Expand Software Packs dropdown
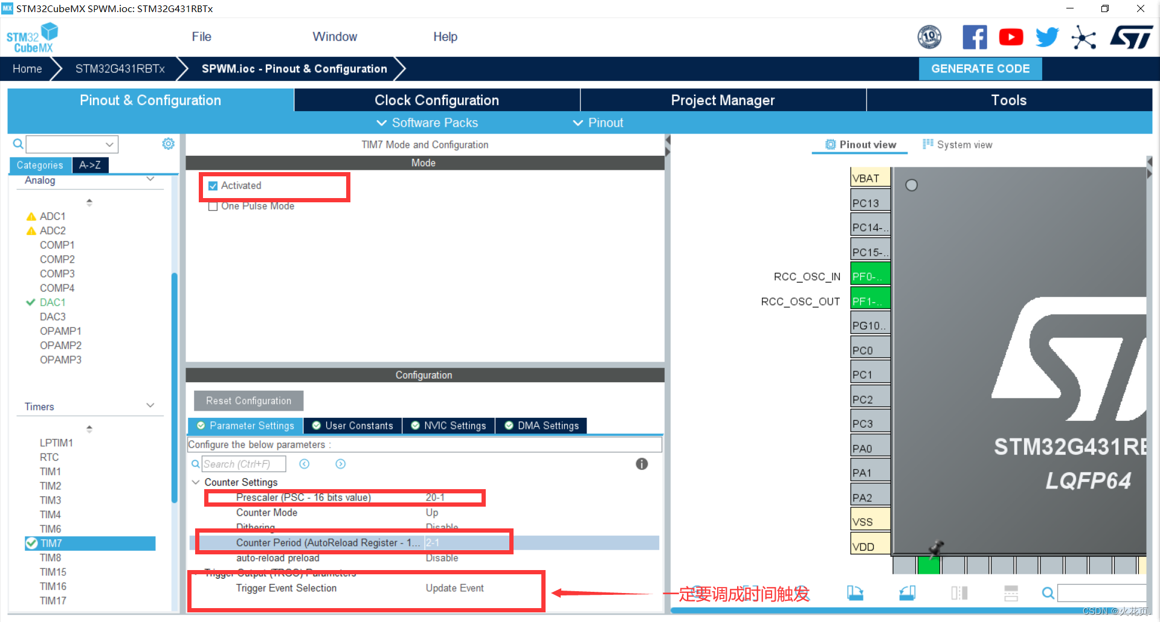 [x=428, y=123]
